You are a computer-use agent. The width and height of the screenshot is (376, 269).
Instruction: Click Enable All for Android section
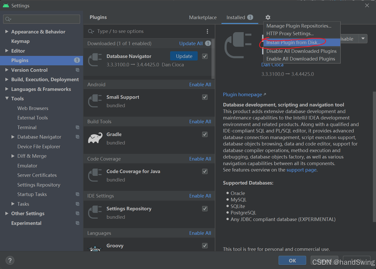click(200, 84)
